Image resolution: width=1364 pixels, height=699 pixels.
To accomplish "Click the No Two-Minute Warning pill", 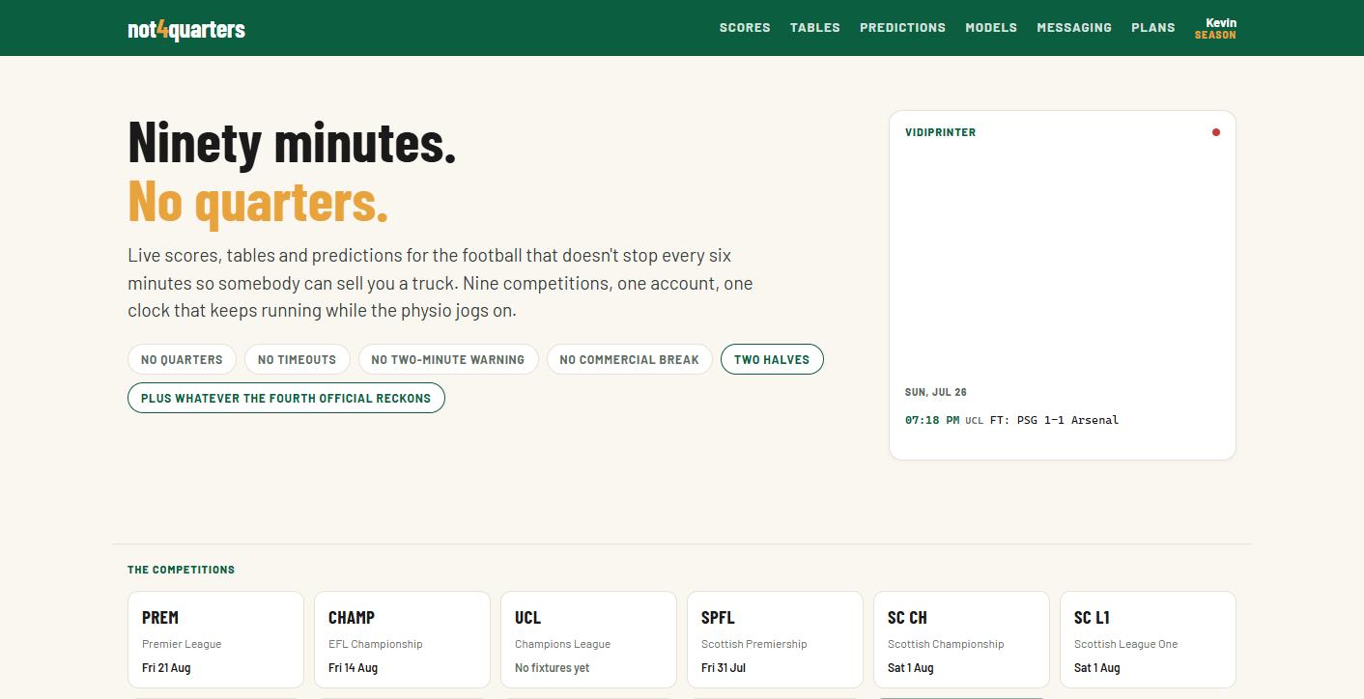I will click(448, 359).
